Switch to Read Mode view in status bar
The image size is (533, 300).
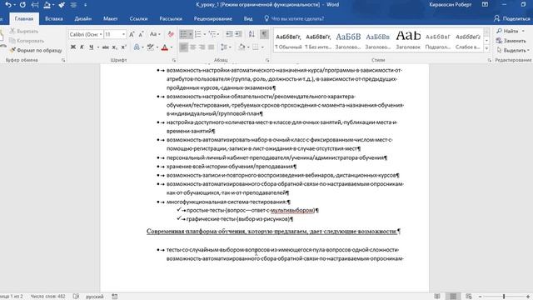tap(437, 297)
